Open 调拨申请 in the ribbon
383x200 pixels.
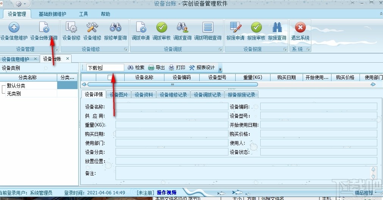[141, 31]
